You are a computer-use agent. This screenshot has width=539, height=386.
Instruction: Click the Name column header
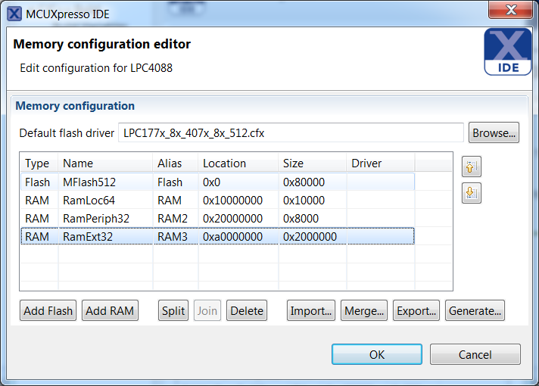coord(105,163)
